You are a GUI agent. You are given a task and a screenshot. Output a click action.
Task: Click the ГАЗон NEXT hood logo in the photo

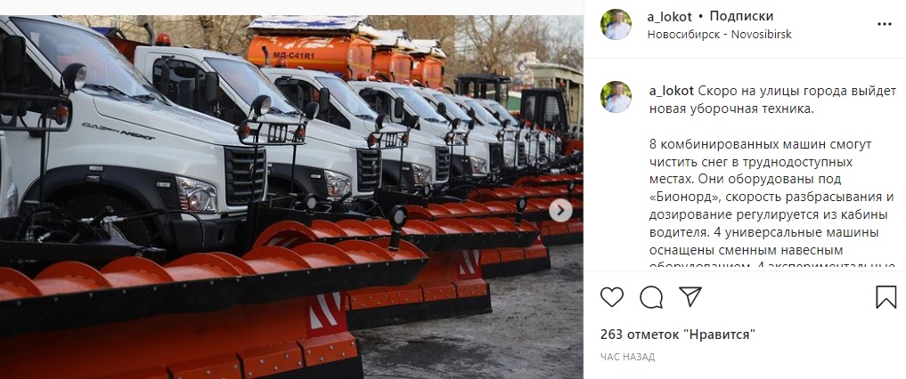point(118,132)
